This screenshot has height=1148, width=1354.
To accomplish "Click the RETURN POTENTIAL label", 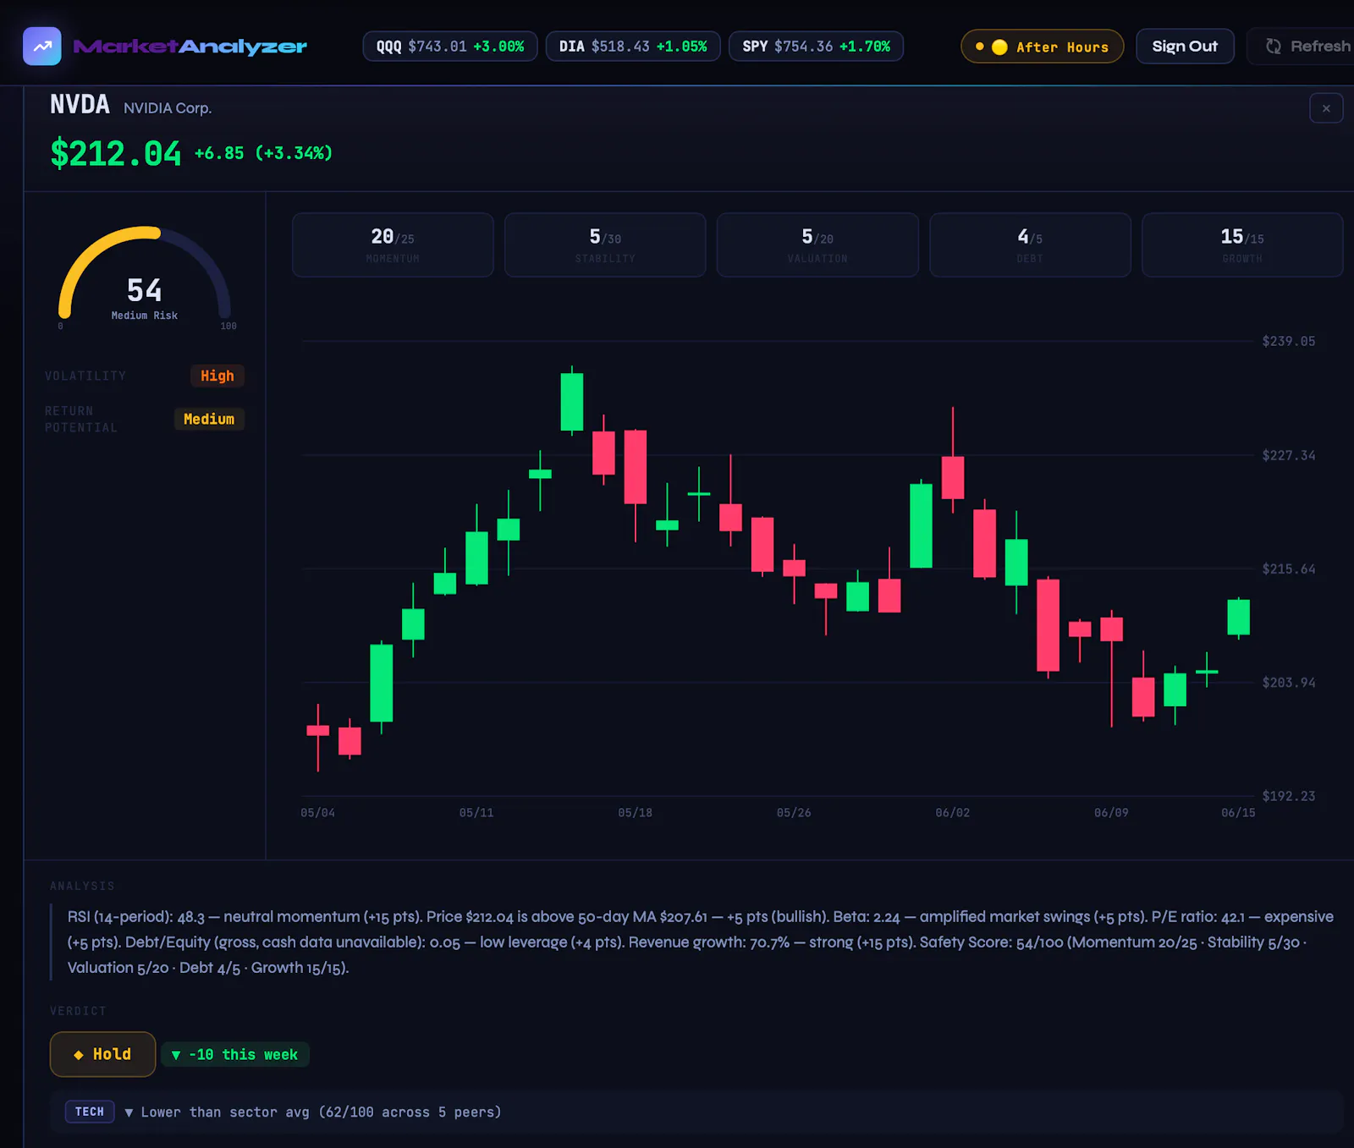I will click(81, 420).
